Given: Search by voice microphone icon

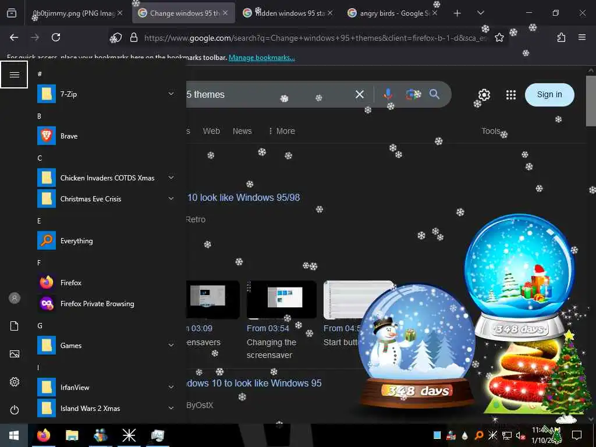Looking at the screenshot, I should tap(388, 94).
